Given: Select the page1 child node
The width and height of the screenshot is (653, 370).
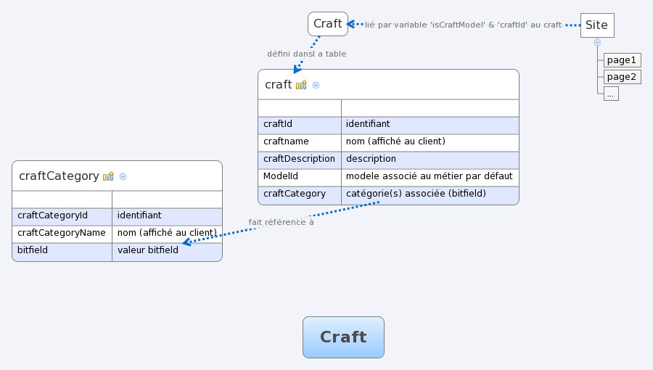Looking at the screenshot, I should pos(621,60).
